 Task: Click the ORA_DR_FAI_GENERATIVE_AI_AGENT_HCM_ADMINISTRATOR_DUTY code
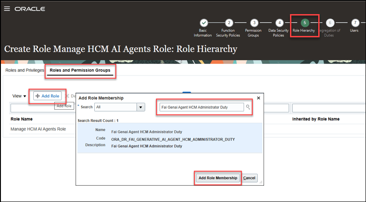point(173,139)
